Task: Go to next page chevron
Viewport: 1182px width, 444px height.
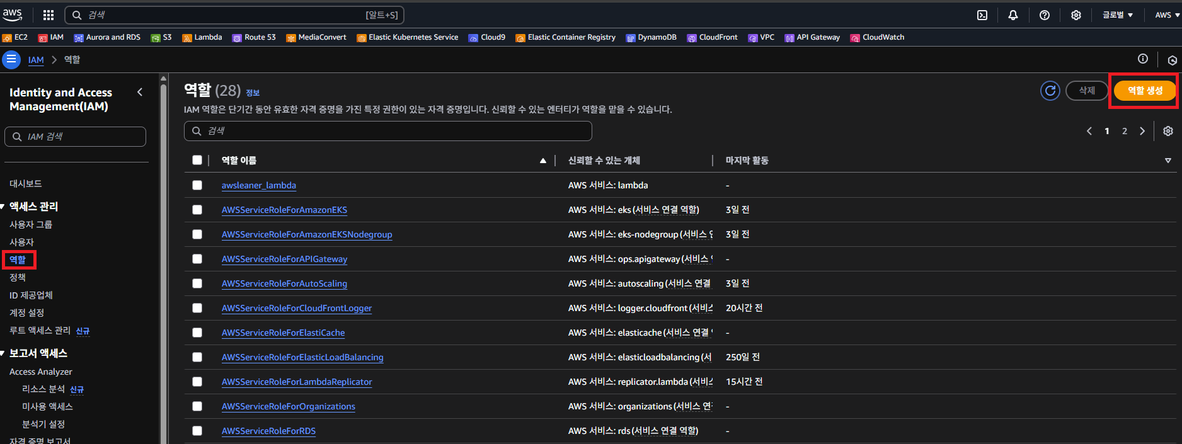Action: pyautogui.click(x=1142, y=131)
